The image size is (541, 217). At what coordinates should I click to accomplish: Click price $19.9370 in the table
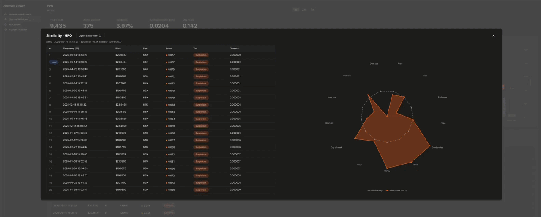(x=120, y=168)
